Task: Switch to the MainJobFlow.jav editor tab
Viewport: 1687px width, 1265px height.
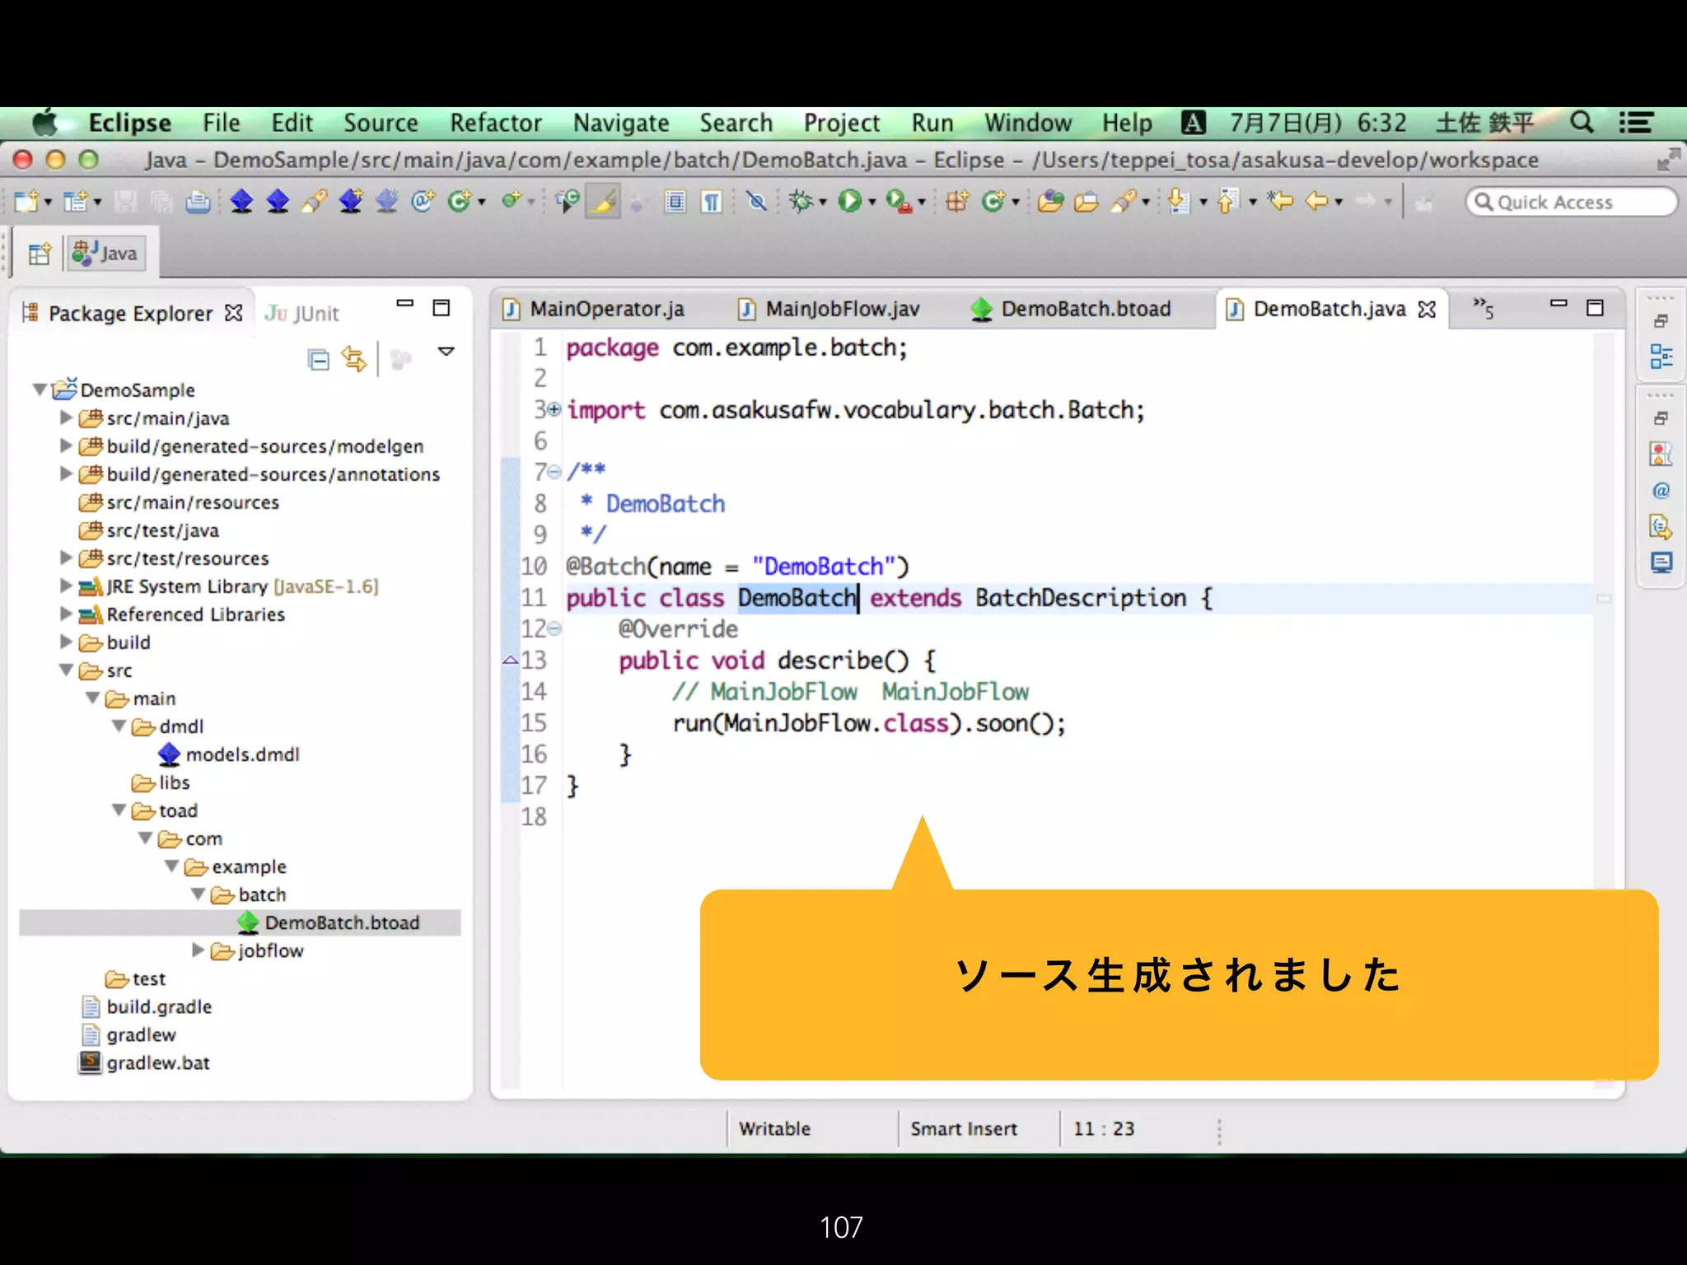Action: (829, 309)
